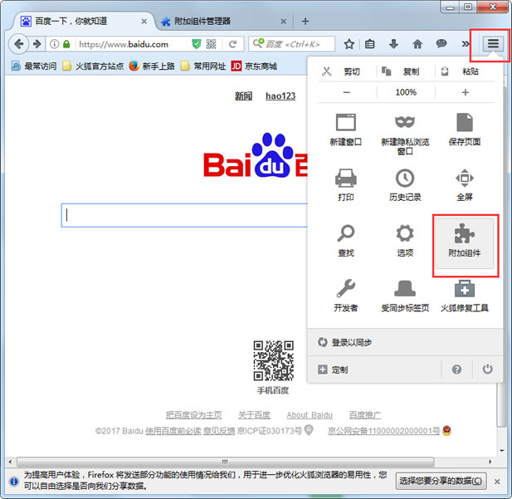Click the hao123 link
The image size is (512, 499).
click(280, 95)
